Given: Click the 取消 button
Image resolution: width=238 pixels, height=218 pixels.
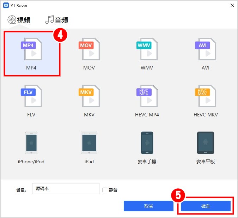Looking at the screenshot, I should pyautogui.click(x=148, y=206).
